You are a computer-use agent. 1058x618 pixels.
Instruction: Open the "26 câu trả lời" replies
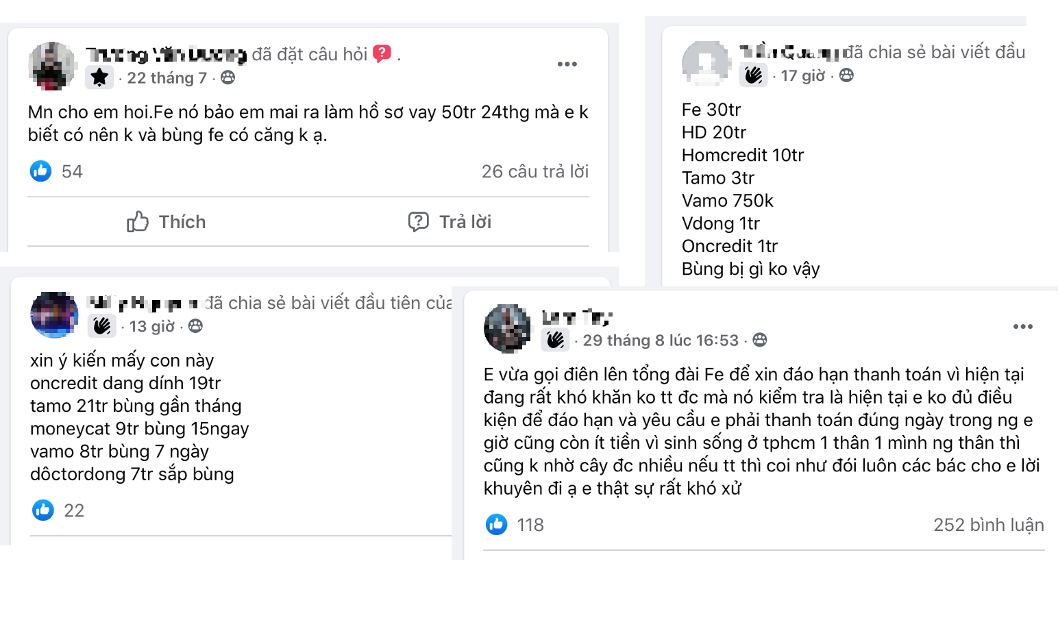pyautogui.click(x=535, y=171)
